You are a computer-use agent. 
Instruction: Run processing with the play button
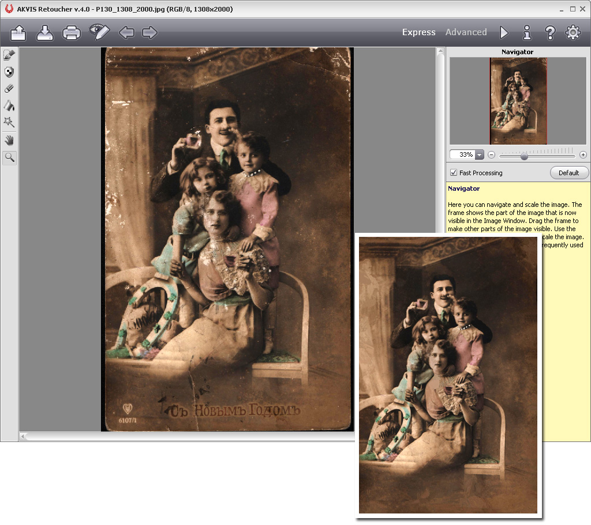(504, 32)
